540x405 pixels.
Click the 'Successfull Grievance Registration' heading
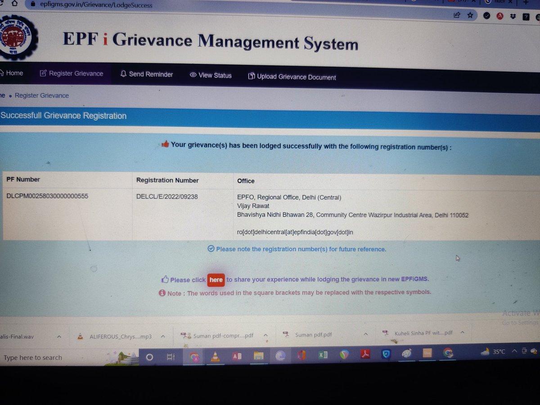(x=63, y=116)
